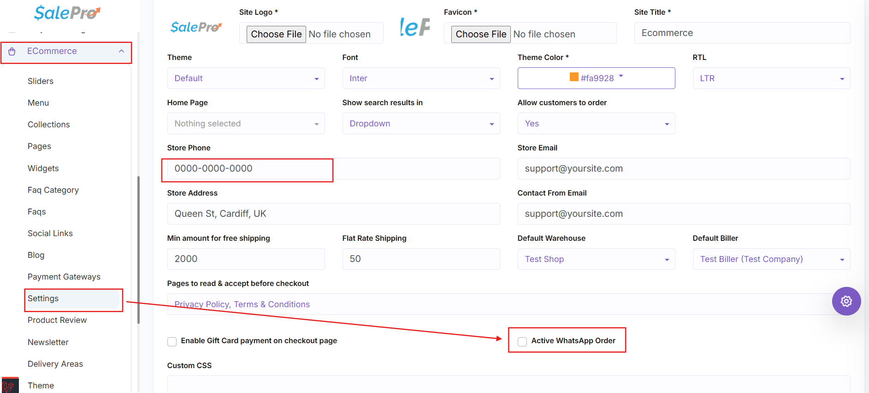The height and width of the screenshot is (393, 869).
Task: Open the Font dropdown showing Inter
Action: [421, 78]
